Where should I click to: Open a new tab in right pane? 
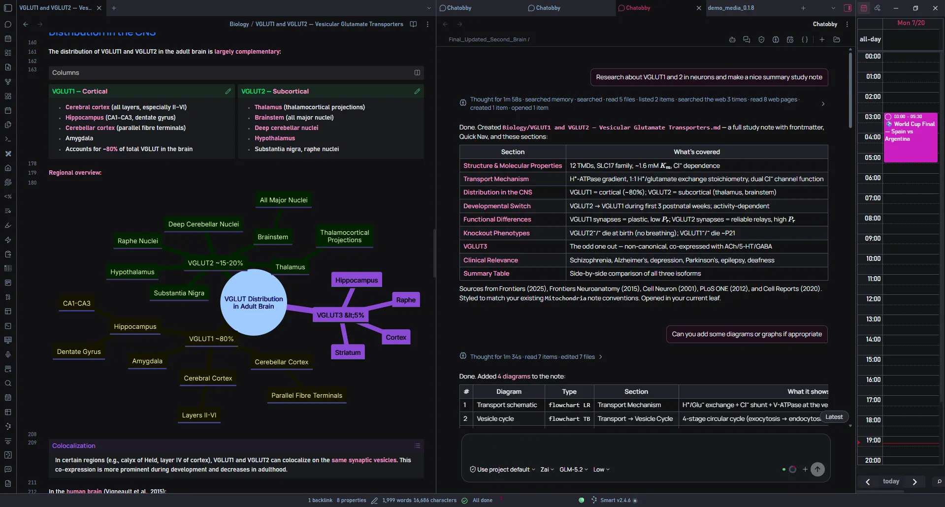click(803, 8)
